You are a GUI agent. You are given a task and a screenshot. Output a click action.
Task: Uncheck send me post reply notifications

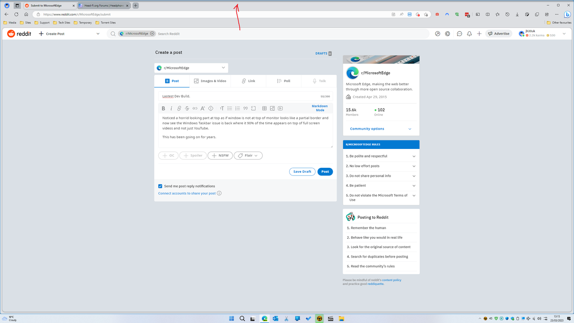160,186
